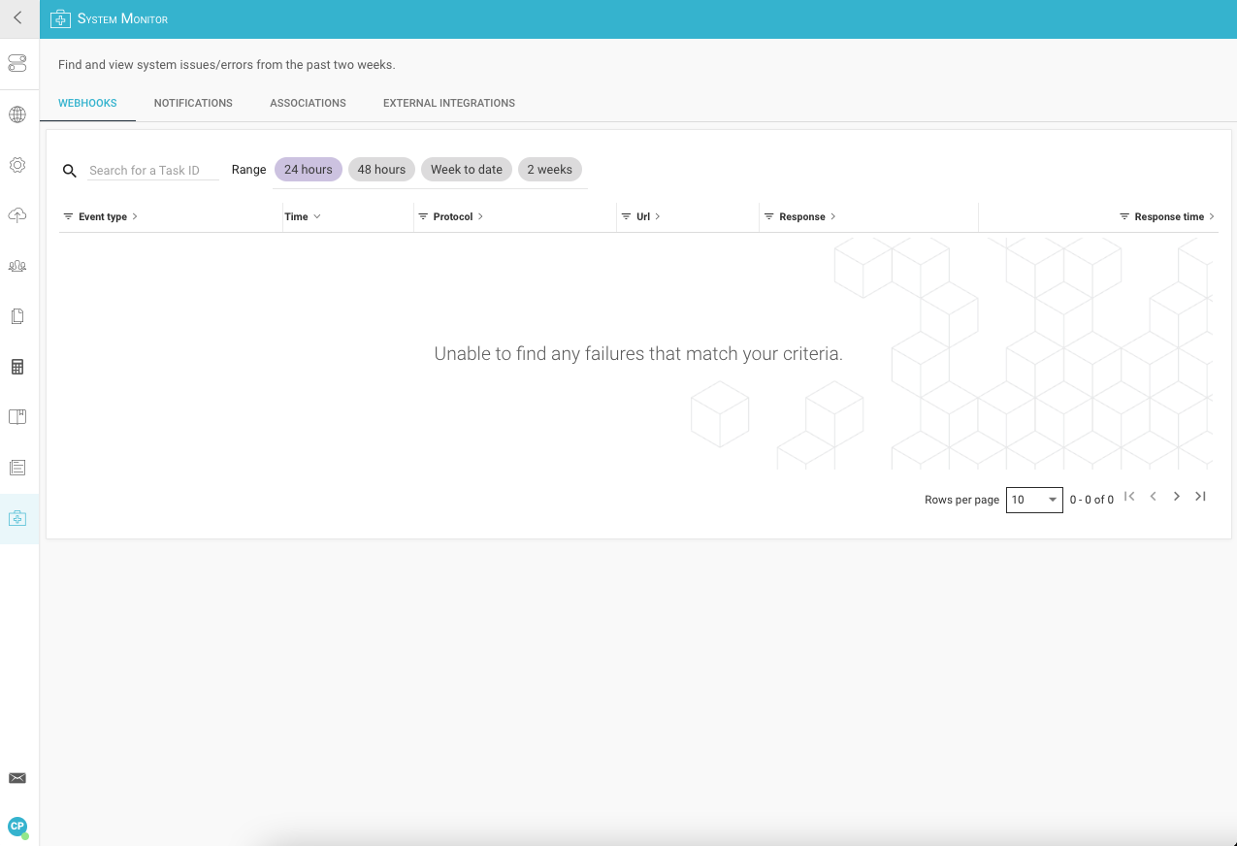Open the people group sidebar icon
The width and height of the screenshot is (1237, 846).
(17, 266)
